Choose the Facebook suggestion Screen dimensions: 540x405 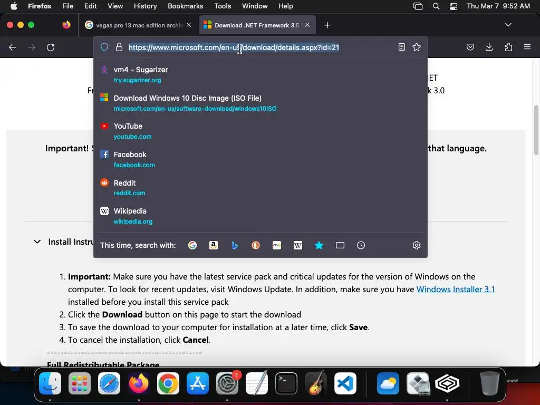click(x=261, y=159)
